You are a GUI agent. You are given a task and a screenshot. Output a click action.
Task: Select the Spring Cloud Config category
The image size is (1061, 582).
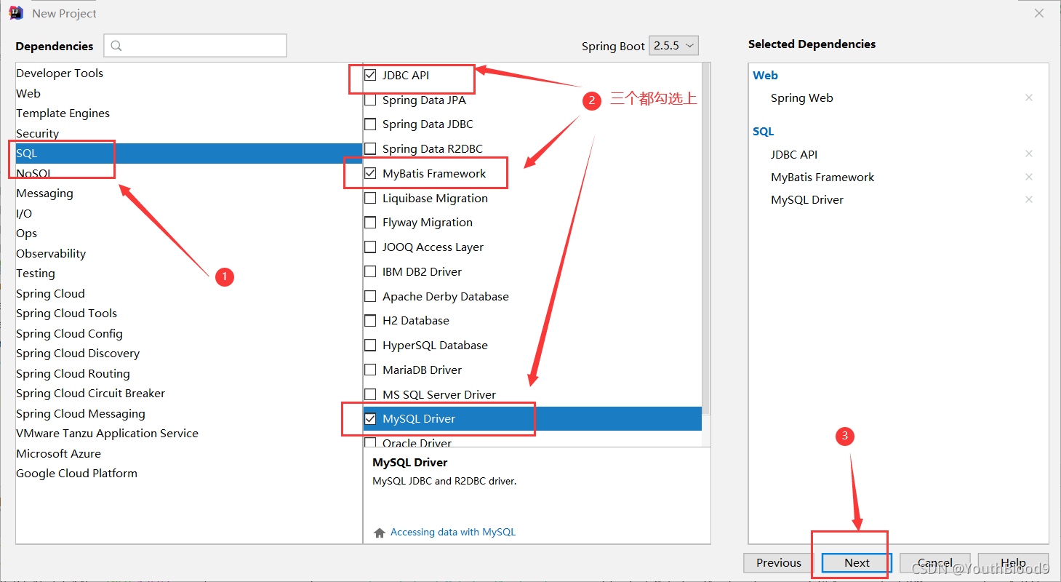click(189, 333)
